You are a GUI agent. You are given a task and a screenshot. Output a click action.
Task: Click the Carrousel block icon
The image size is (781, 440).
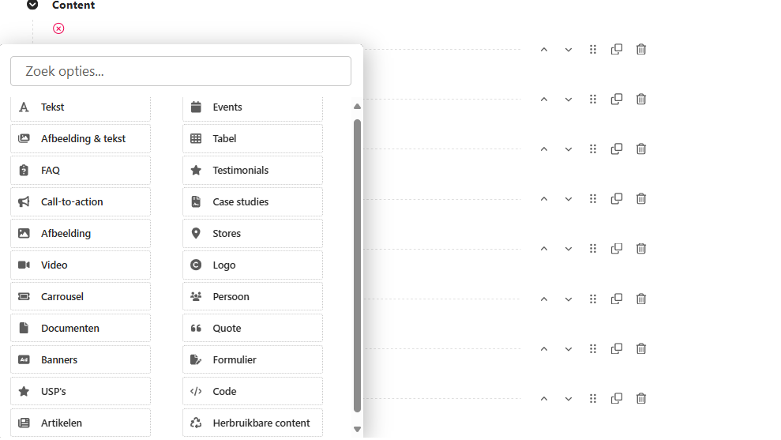pos(24,297)
